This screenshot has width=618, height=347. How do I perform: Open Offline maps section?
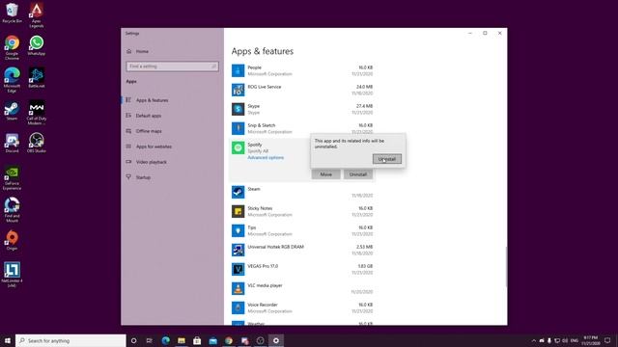click(x=149, y=131)
